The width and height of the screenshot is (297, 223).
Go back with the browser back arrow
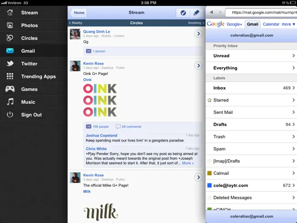pos(212,12)
